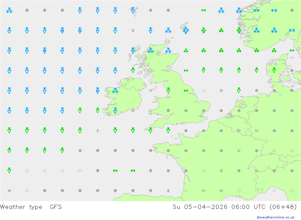Viewport: 301px width, 220px height.
Task: Click the "(06+48)" forecast offset text
Action: (x=283, y=207)
